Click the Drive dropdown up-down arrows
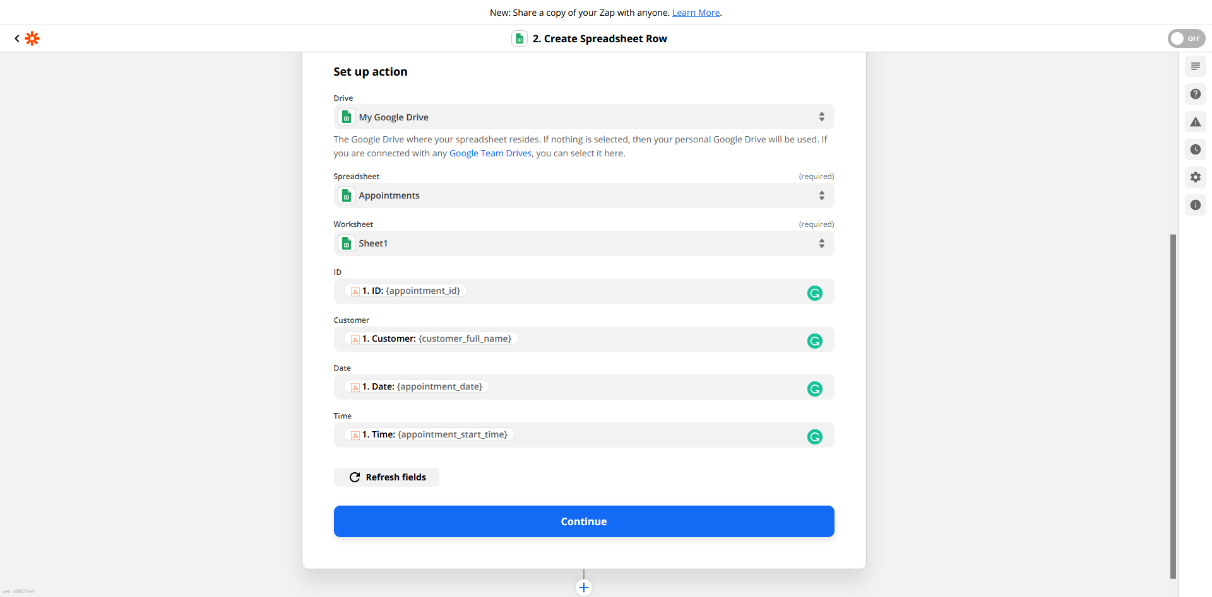The image size is (1212, 597). tap(822, 117)
